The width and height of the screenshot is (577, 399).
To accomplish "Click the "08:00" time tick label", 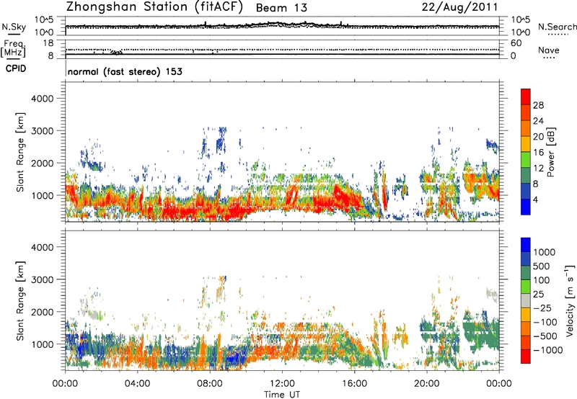I will click(x=209, y=384).
